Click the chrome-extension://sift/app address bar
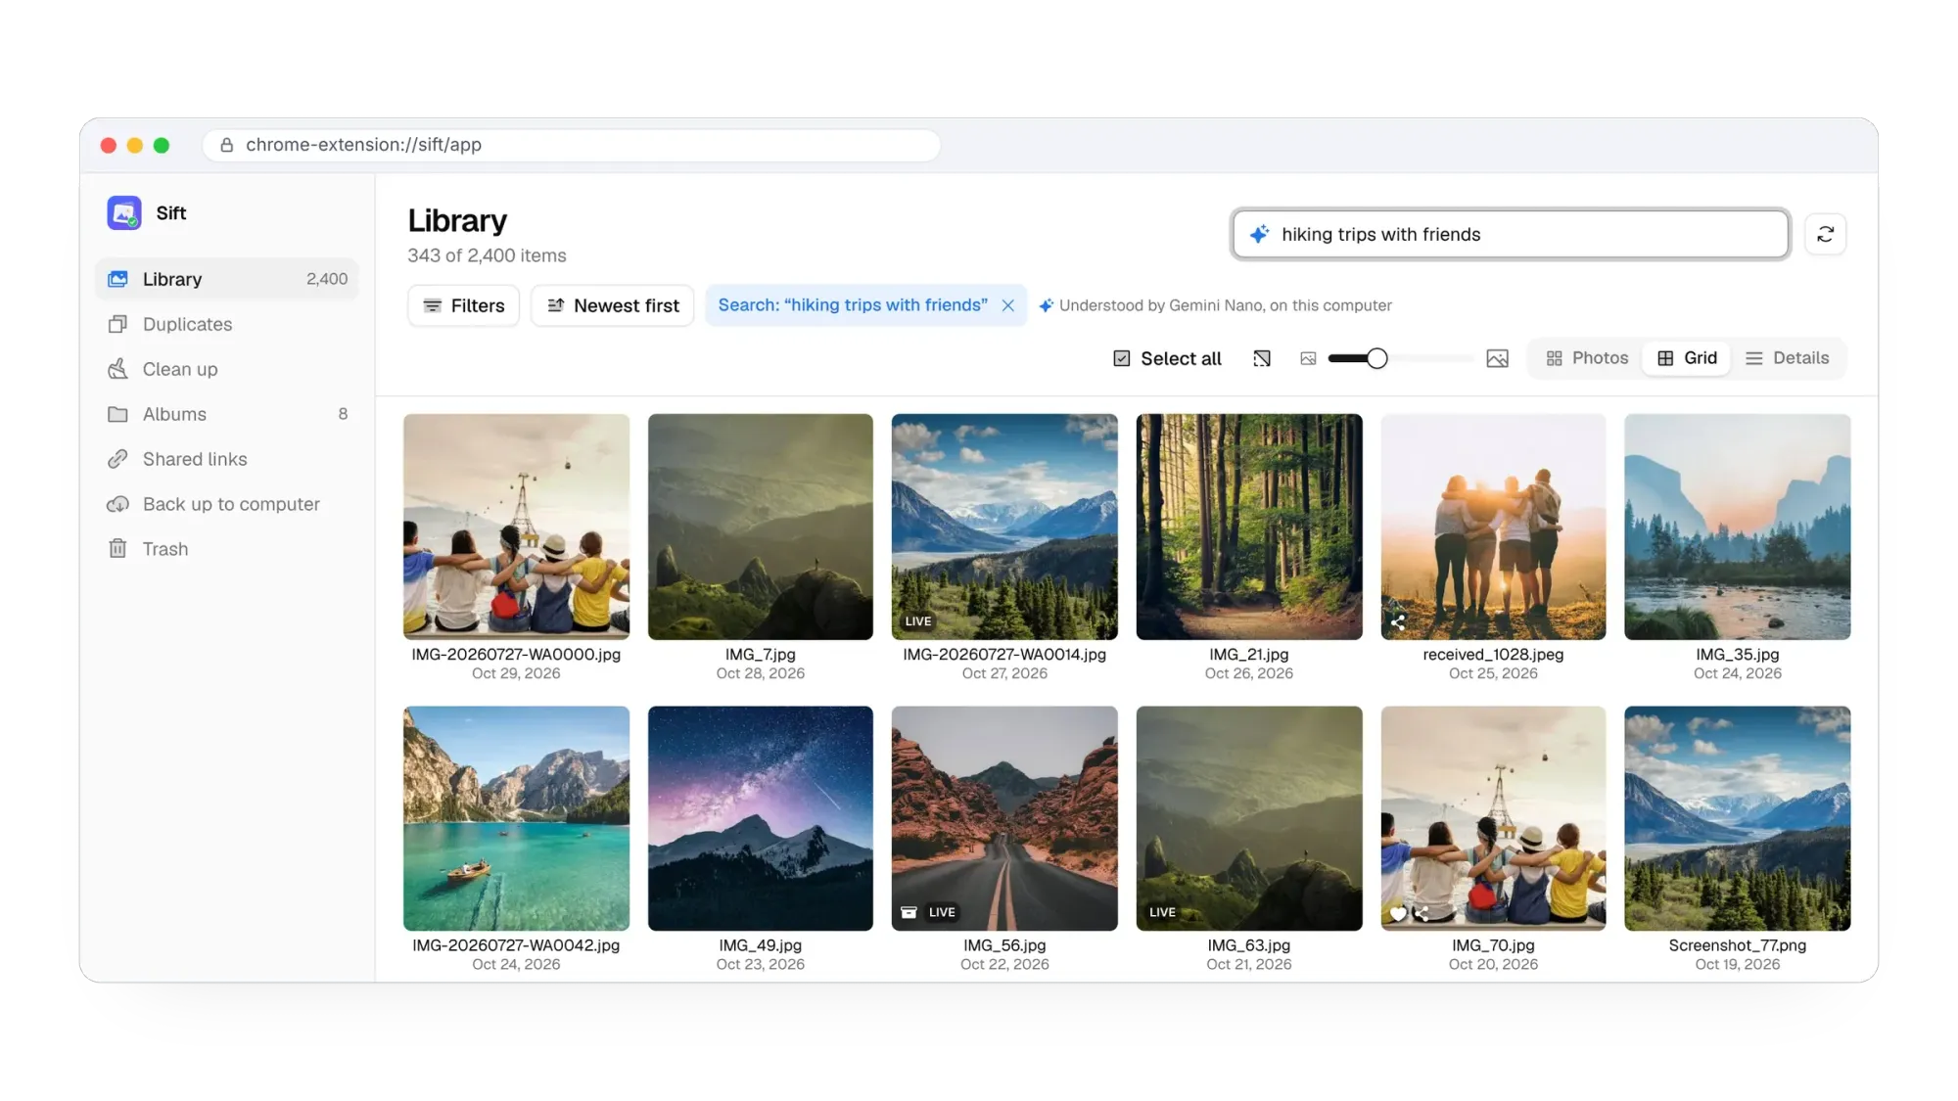The height and width of the screenshot is (1101, 1958). pos(572,145)
